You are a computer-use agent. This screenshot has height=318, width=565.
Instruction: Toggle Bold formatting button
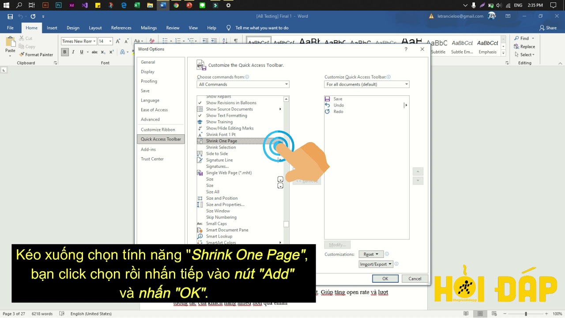pos(65,52)
